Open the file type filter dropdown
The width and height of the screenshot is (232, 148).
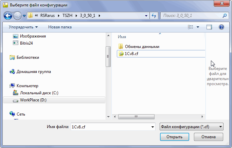pos(192,127)
